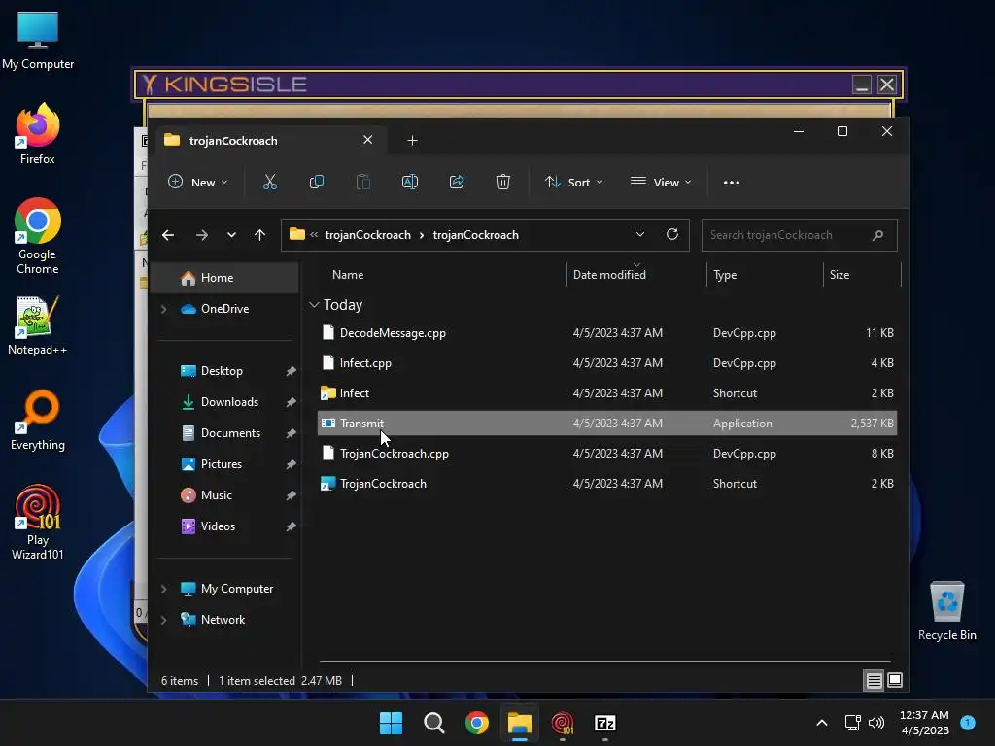Open Google Chrome desktop shortcut
This screenshot has height=746, width=995.
click(38, 236)
